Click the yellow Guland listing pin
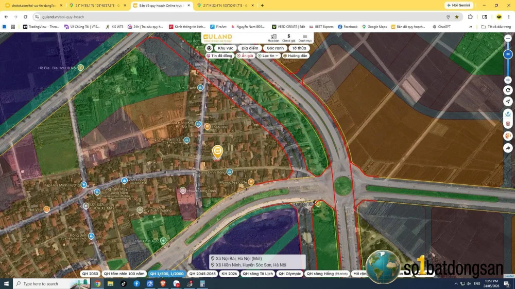The image size is (515, 289). [x=217, y=152]
